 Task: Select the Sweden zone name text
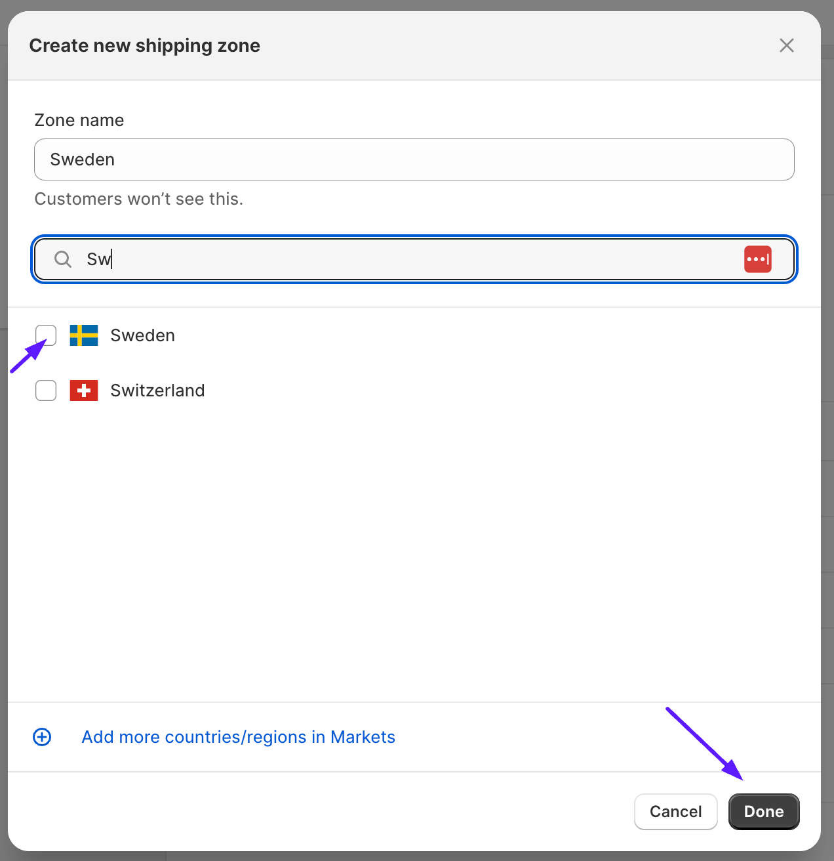point(81,159)
